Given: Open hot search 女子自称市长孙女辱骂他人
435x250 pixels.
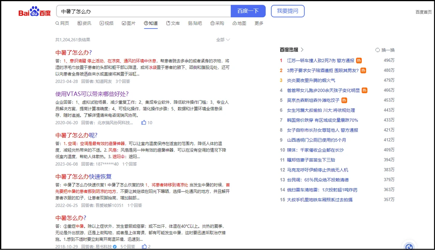Looking at the screenshot, I should point(323,130).
